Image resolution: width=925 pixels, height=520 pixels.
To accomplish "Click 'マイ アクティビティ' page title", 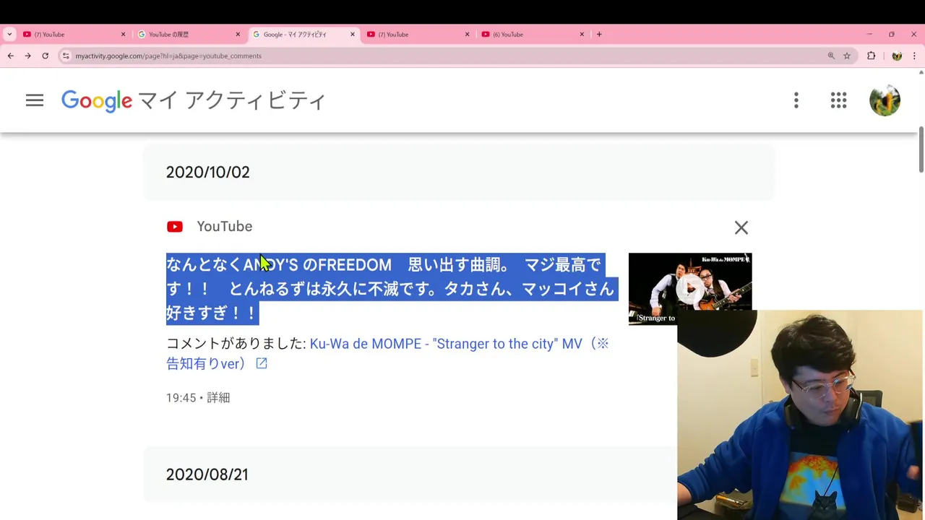I will pyautogui.click(x=233, y=101).
